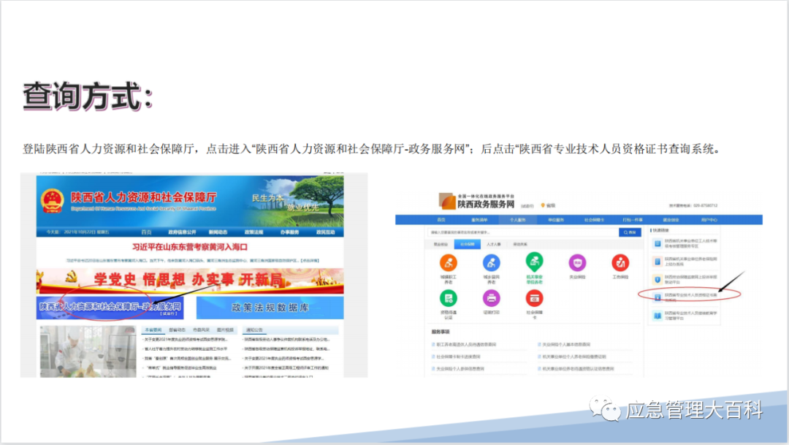The width and height of the screenshot is (789, 445).
Task: Click the green 资格待遇认证 icon
Action: point(449,299)
